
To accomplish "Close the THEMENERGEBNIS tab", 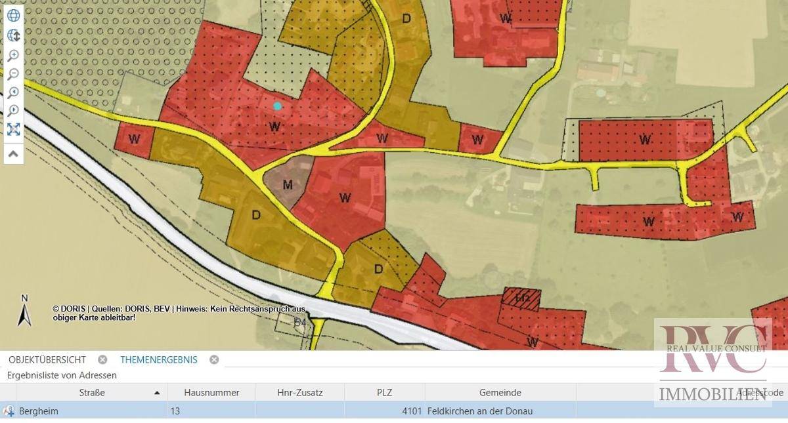I will pos(213,359).
